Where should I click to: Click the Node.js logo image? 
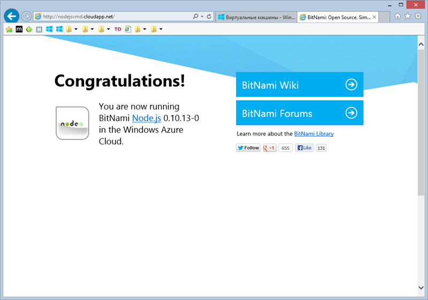point(72,124)
